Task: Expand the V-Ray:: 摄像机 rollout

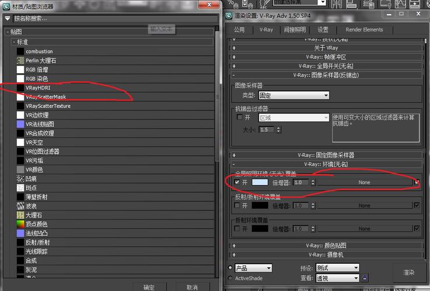Action: 326,254
